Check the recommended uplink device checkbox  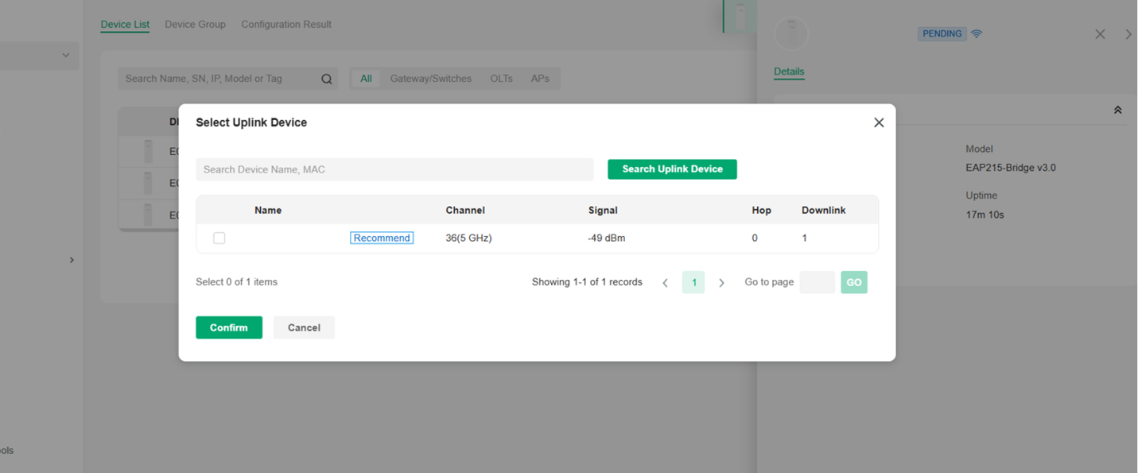(219, 238)
